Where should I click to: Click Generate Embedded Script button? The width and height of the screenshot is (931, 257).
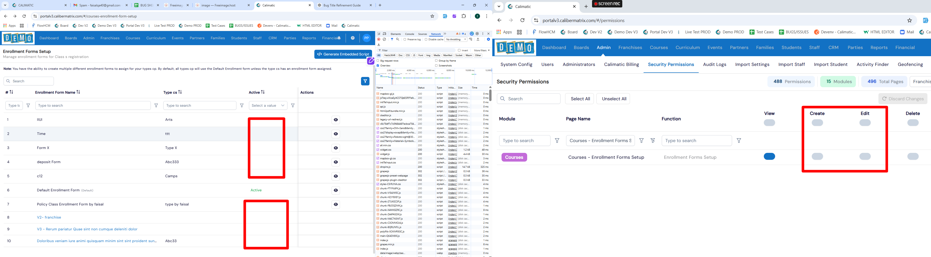[x=343, y=54]
